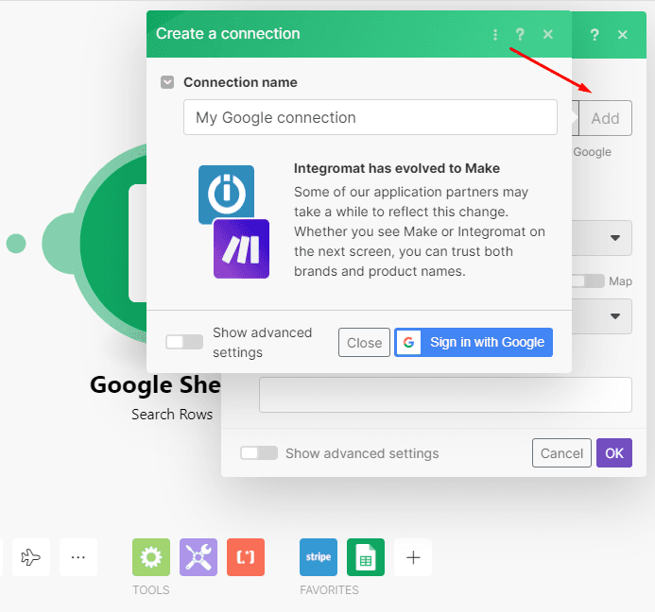
Task: Enable Show advanced settings beside Cancel button
Action: pyautogui.click(x=259, y=453)
